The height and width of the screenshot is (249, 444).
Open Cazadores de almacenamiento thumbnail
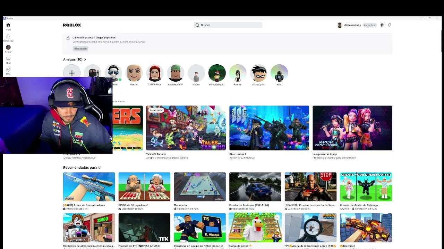click(x=89, y=228)
